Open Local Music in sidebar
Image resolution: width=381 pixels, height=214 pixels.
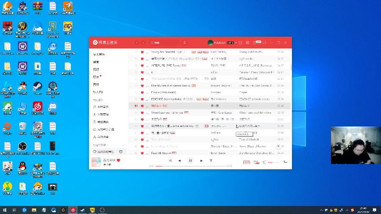click(101, 107)
